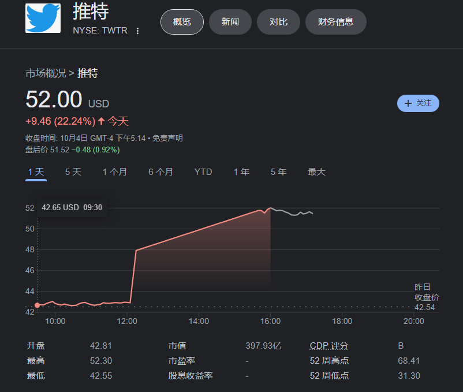
Task: Click the chart's 09:30 starting data point
Action: click(37, 305)
